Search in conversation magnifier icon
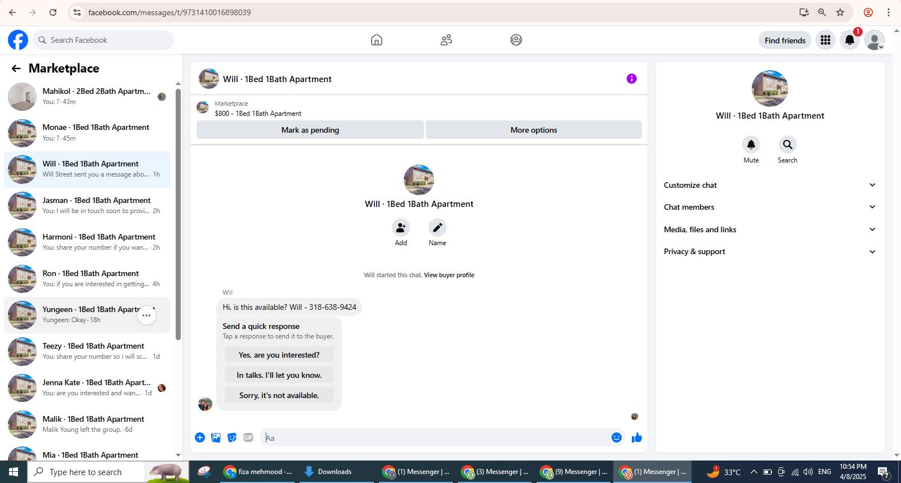The height and width of the screenshot is (483, 901). click(788, 145)
